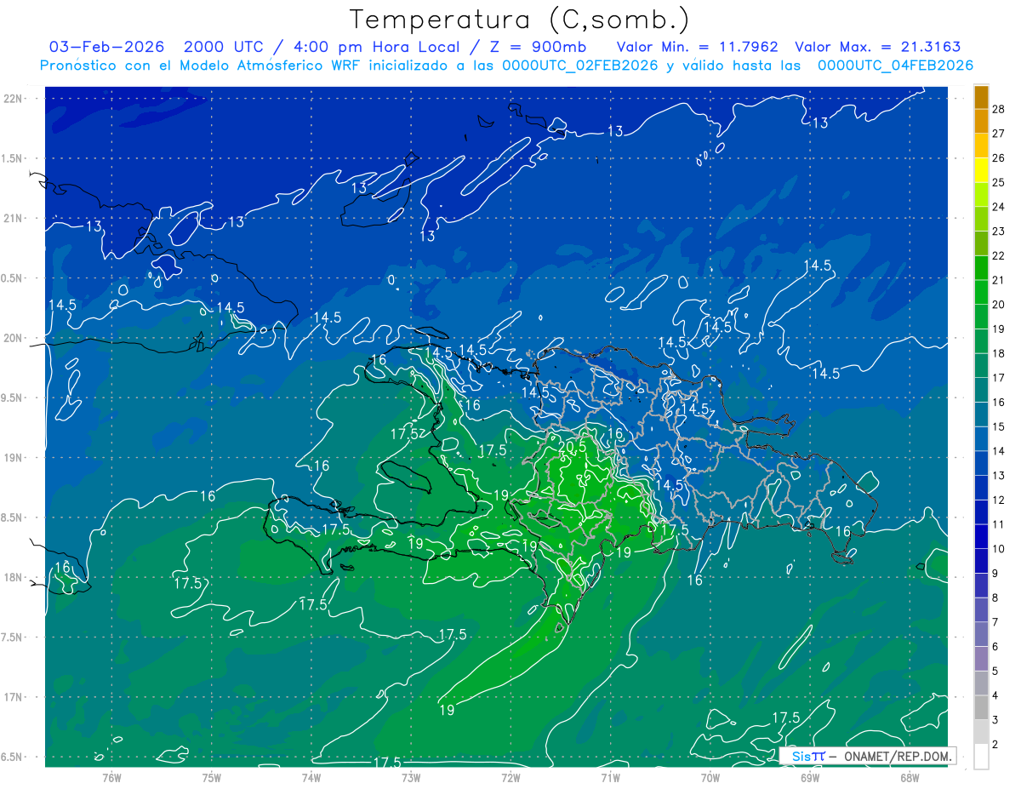Screen dimensions: 1021x789
Task: Click the "69W" longitude axis label
Action: tap(810, 777)
